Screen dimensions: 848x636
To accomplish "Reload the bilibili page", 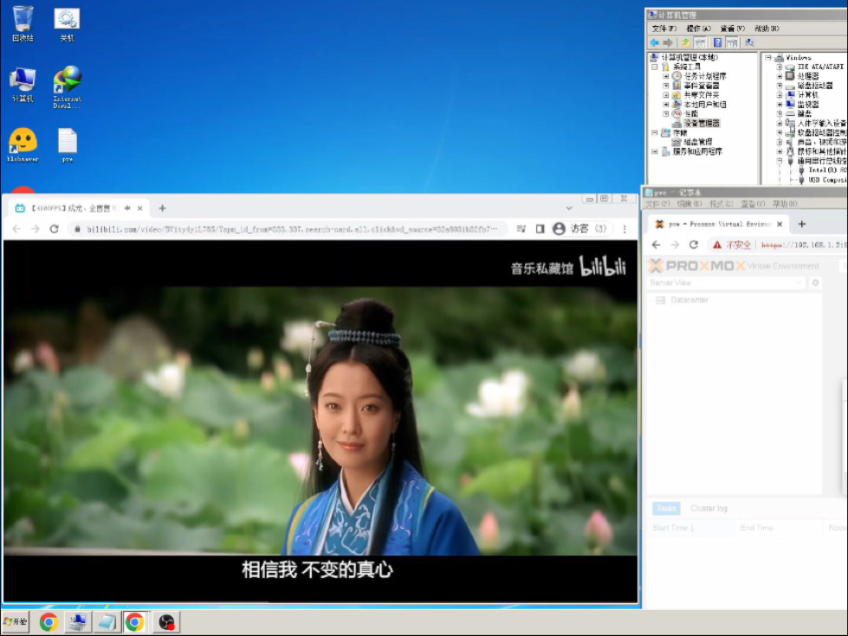I will pyautogui.click(x=54, y=229).
